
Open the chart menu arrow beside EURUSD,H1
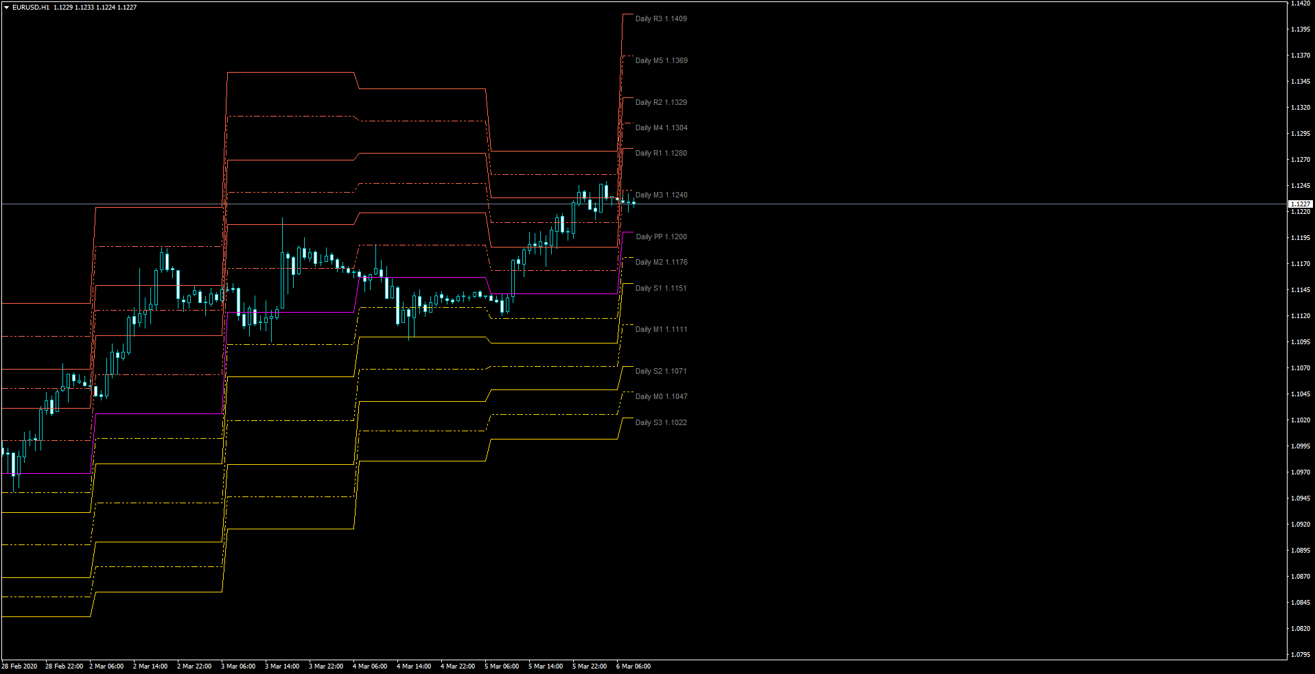click(x=6, y=8)
